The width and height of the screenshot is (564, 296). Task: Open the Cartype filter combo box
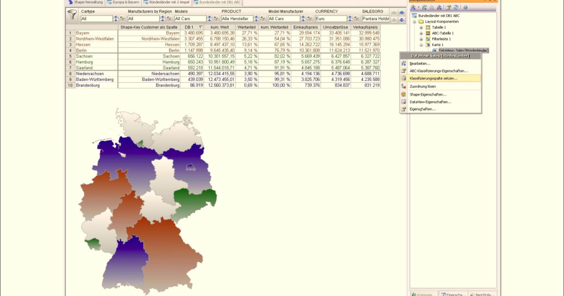click(x=96, y=19)
